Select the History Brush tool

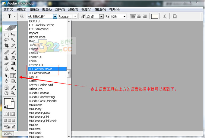(x=13, y=58)
